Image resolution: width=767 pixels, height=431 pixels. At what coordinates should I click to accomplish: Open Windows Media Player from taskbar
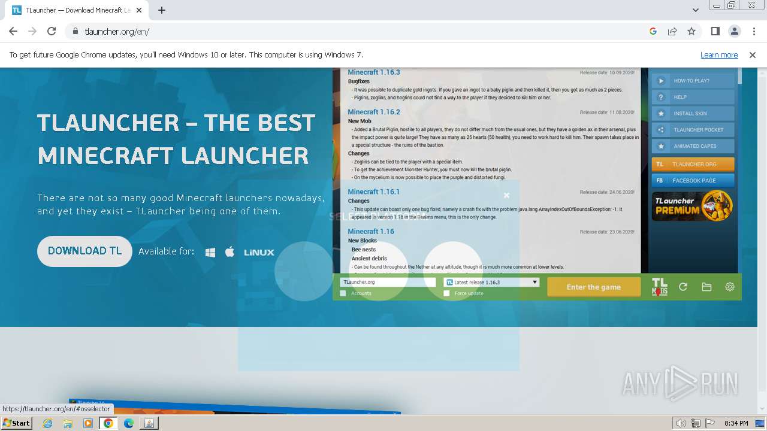coord(88,423)
